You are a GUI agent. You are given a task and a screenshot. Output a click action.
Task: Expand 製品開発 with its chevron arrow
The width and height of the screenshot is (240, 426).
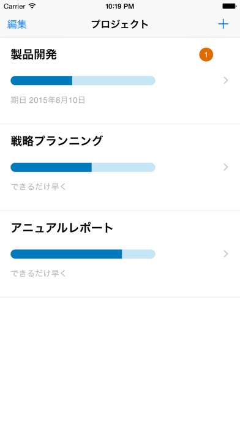click(225, 80)
